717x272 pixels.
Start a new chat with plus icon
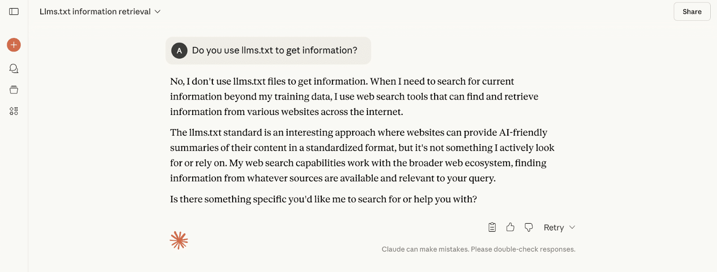14,45
